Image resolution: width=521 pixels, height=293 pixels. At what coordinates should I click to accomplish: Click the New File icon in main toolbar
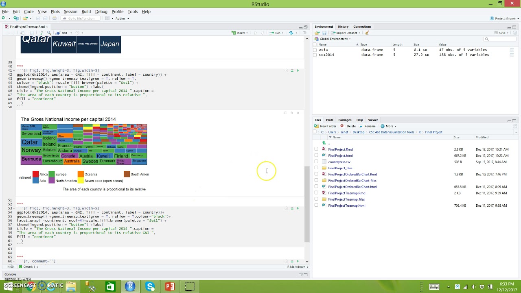coord(4,18)
